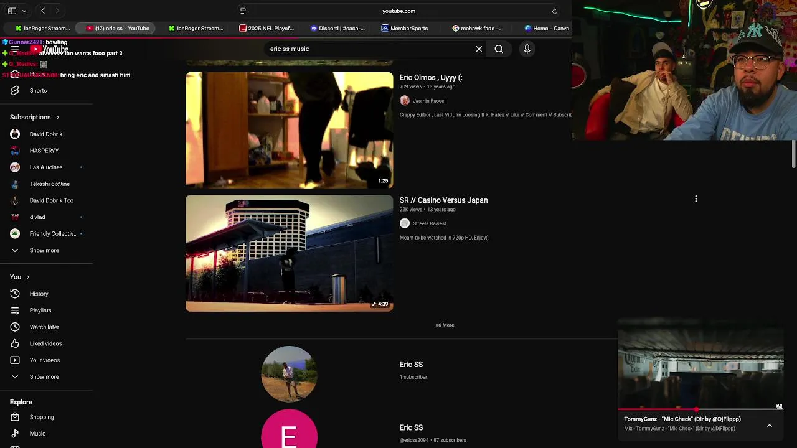Image resolution: width=797 pixels, height=448 pixels.
Task: Click the Shopping bag icon
Action: pyautogui.click(x=15, y=417)
